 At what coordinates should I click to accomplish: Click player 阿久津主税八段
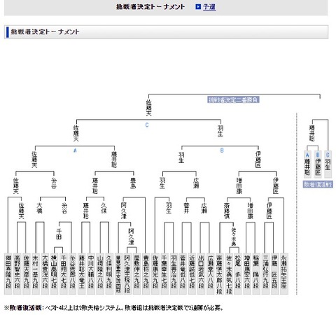point(127,274)
